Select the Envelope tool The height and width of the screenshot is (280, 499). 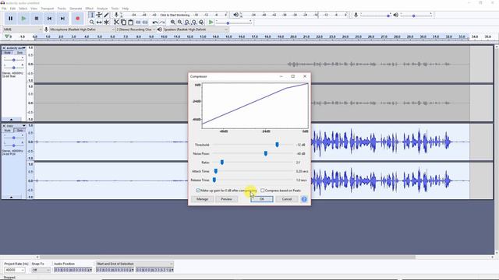tap(99, 15)
